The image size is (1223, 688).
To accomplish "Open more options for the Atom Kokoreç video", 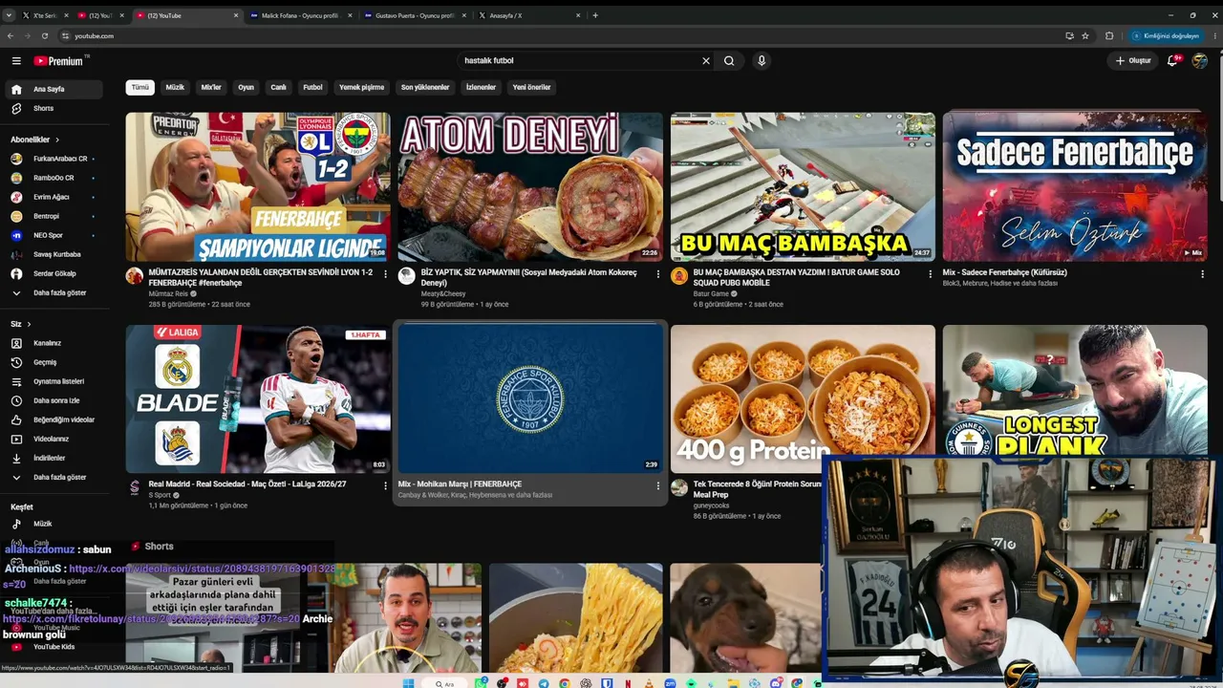I will tap(658, 273).
